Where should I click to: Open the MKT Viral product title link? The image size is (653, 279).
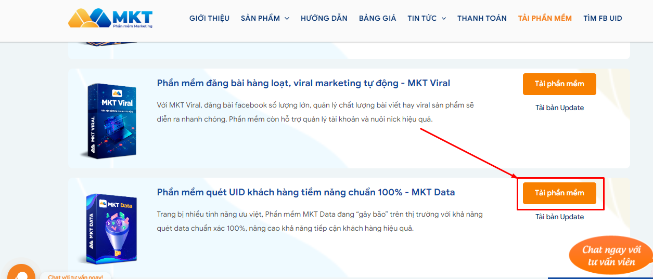coord(303,83)
